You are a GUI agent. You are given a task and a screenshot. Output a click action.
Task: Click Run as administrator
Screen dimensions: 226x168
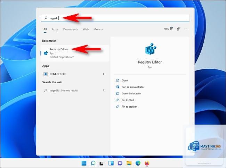tap(133, 87)
